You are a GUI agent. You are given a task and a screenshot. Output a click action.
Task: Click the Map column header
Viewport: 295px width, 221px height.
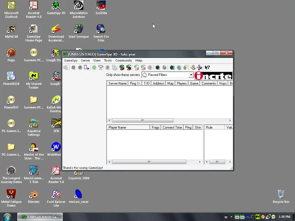171,83
